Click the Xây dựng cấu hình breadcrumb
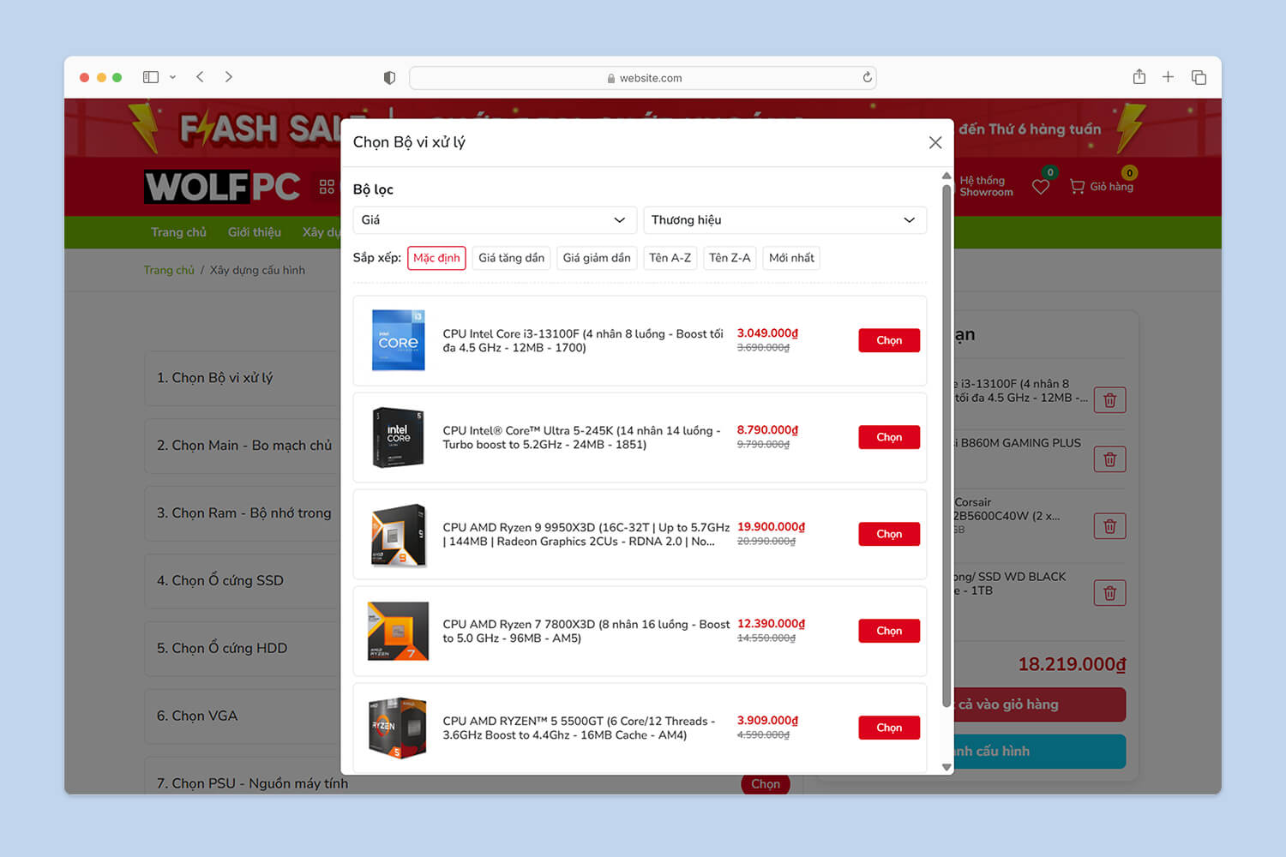1286x857 pixels. [x=257, y=270]
